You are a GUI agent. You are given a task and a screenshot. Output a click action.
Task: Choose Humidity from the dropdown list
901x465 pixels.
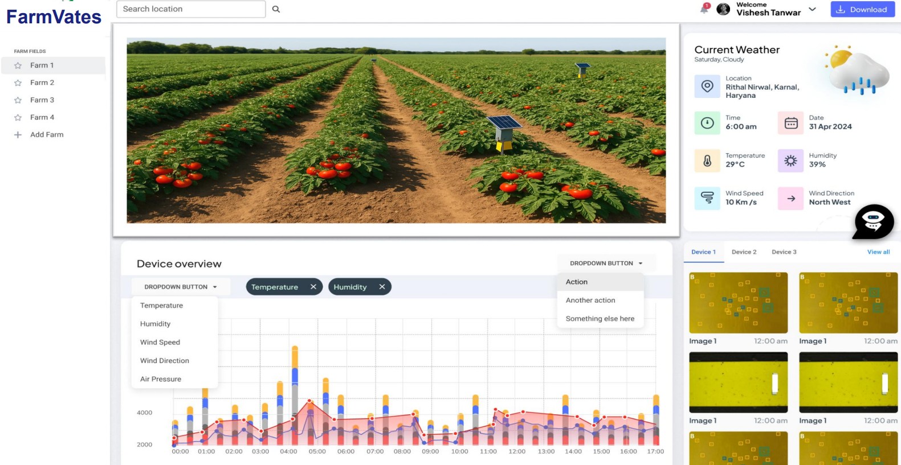(156, 324)
